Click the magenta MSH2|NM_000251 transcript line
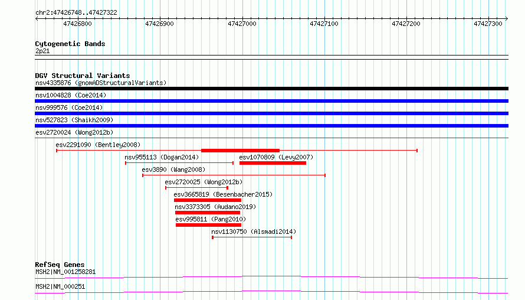This screenshot has width=525, height=300. [271, 292]
